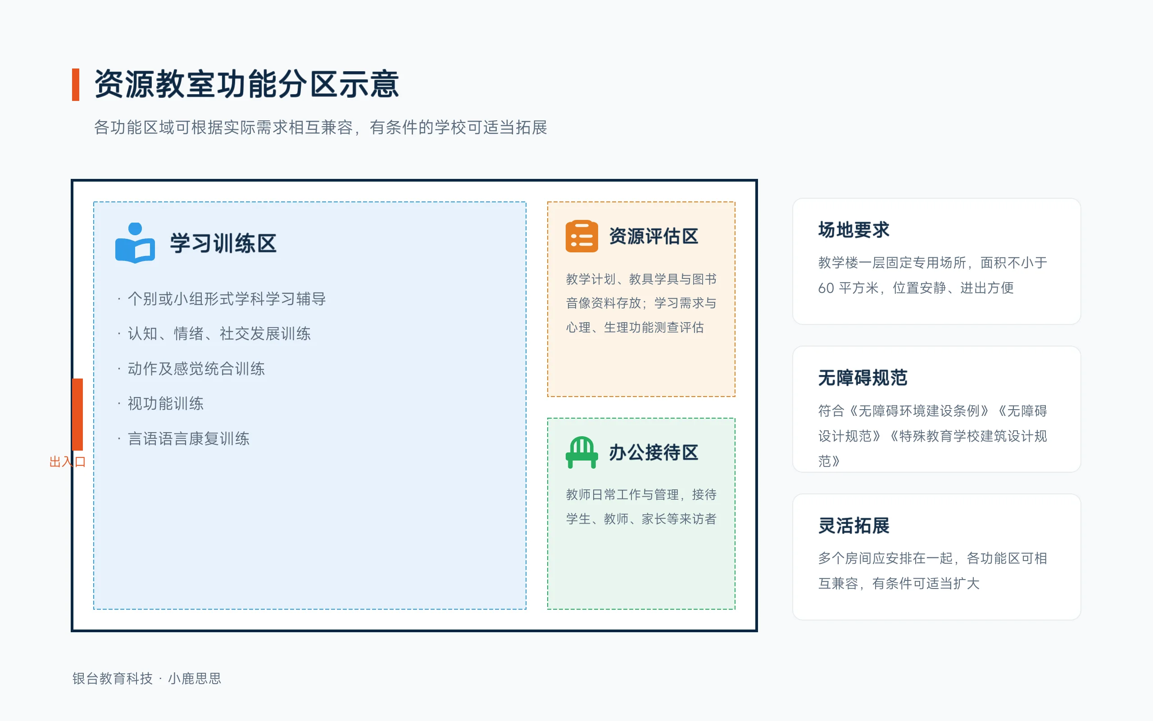Click the footer 银台教育科技 · 小鹿思思
The width and height of the screenshot is (1153, 721).
coord(147,678)
